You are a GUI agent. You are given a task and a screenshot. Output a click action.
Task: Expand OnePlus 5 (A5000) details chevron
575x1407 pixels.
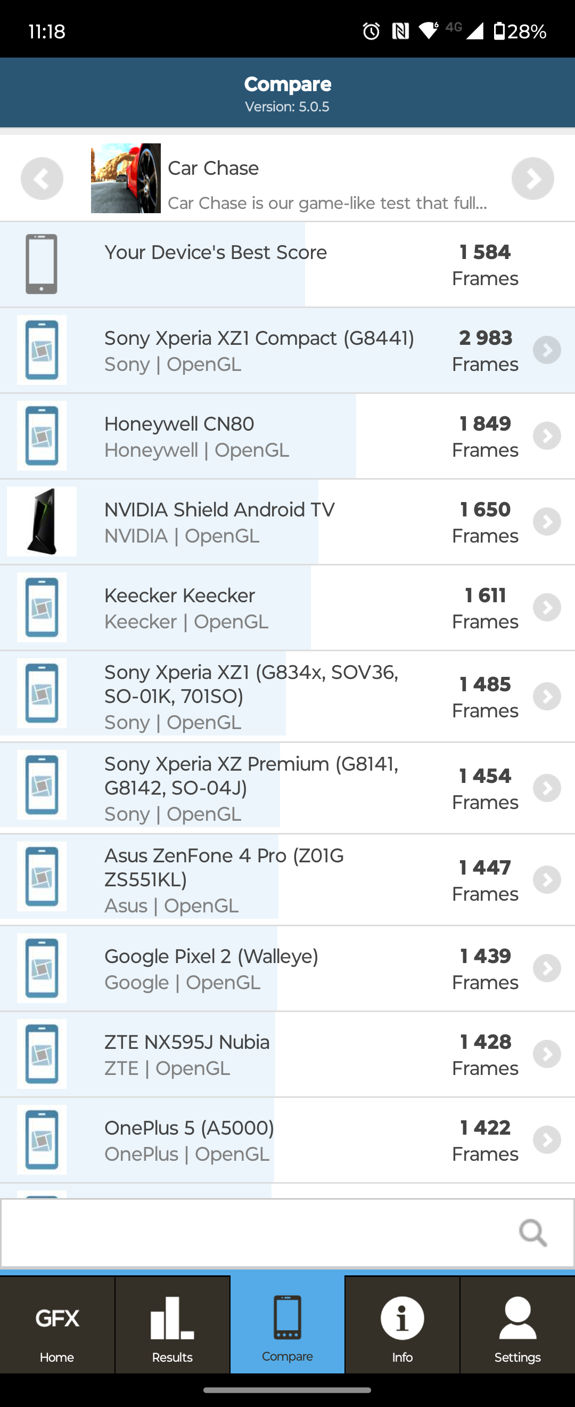(547, 1140)
